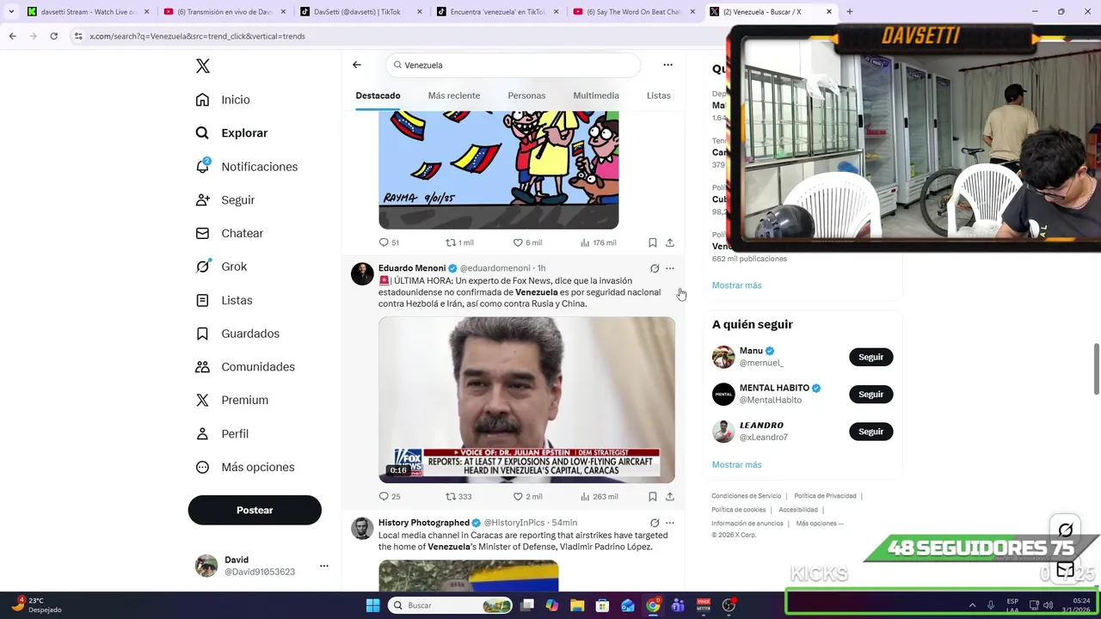Open more options on History Photographed post
1101x619 pixels.
point(670,523)
